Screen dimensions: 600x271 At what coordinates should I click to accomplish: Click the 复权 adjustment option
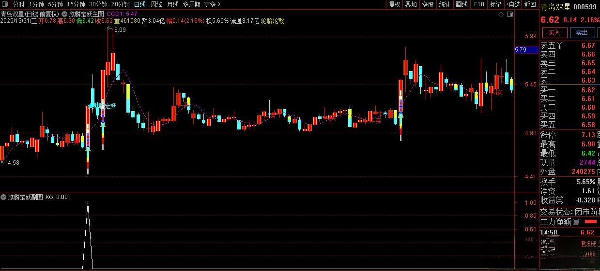395,4
